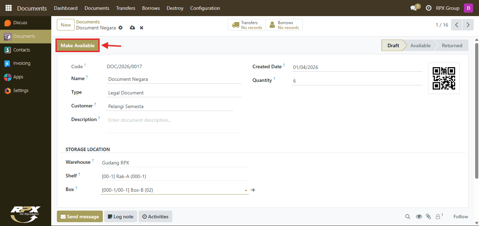479x226 pixels.
Task: Click the cloud save icon
Action: (132, 28)
